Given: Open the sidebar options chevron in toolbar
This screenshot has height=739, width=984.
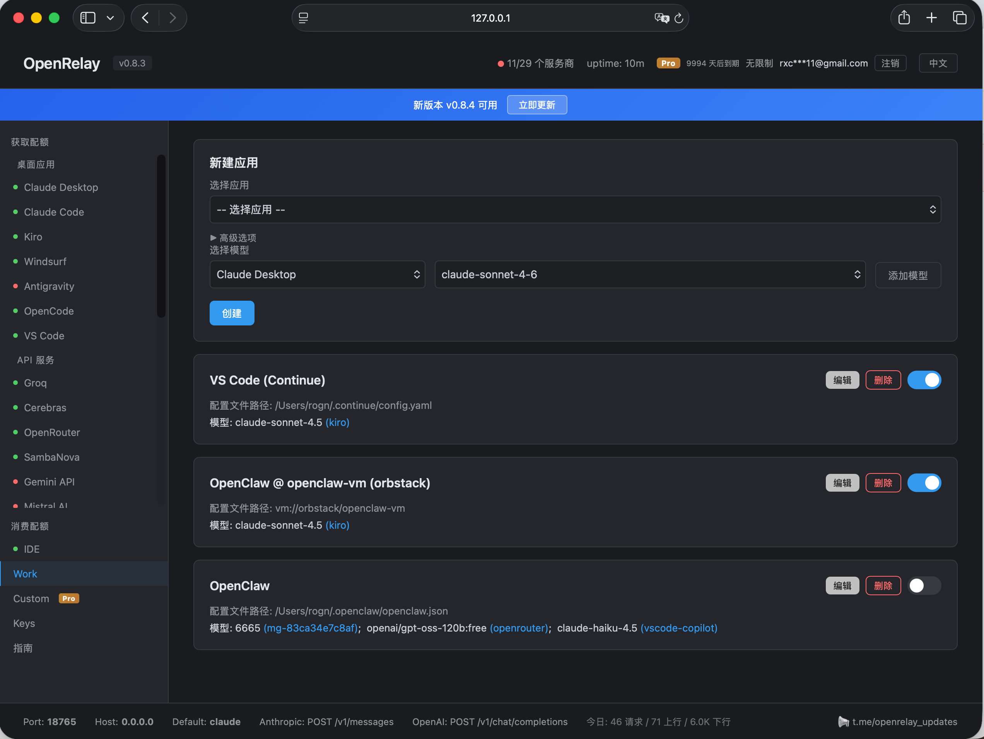Looking at the screenshot, I should click(x=110, y=18).
